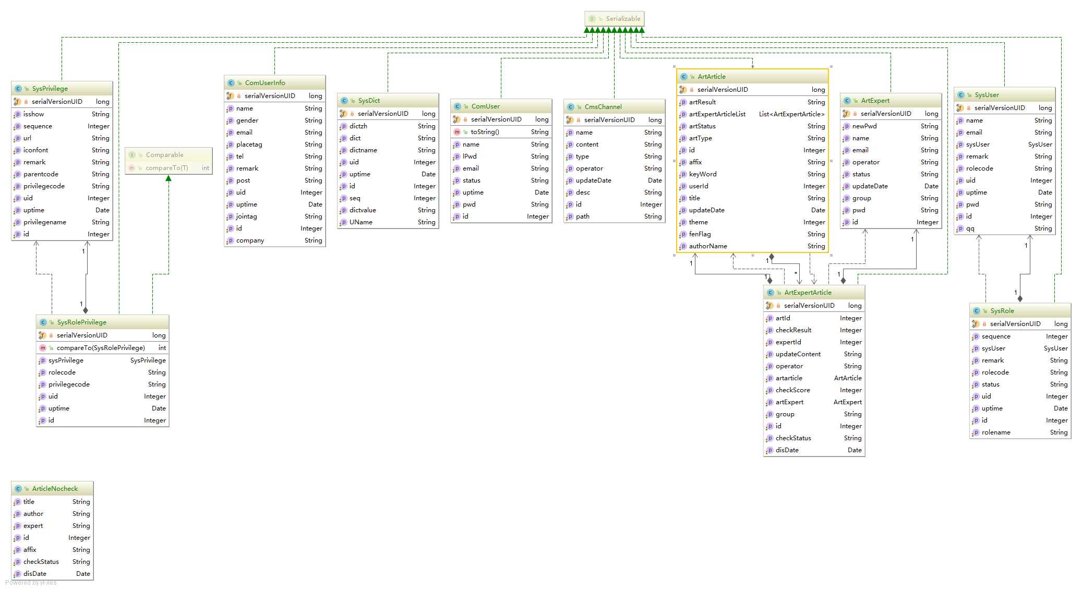Select the ComUserInfo class title
1082x591 pixels.
(x=265, y=83)
